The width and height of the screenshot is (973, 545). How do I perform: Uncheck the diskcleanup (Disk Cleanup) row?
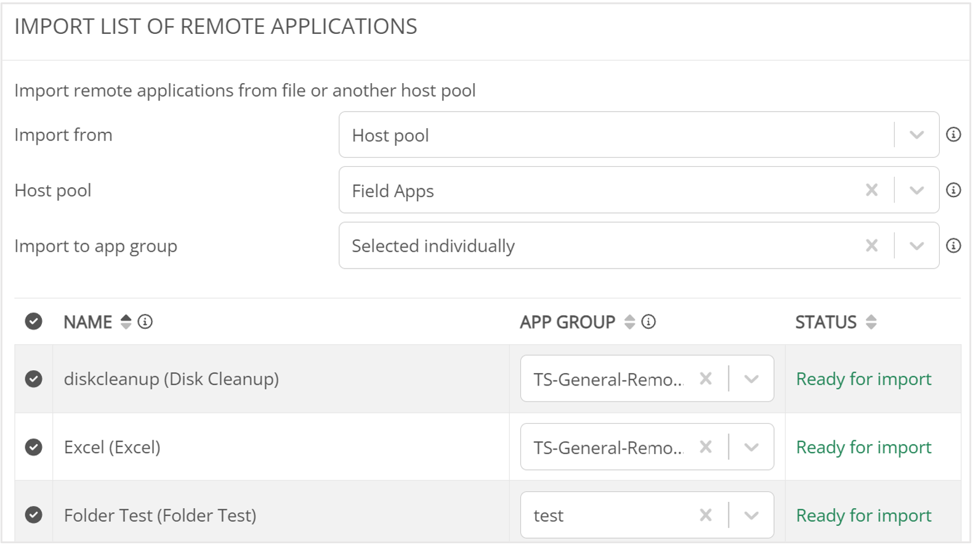pyautogui.click(x=34, y=379)
